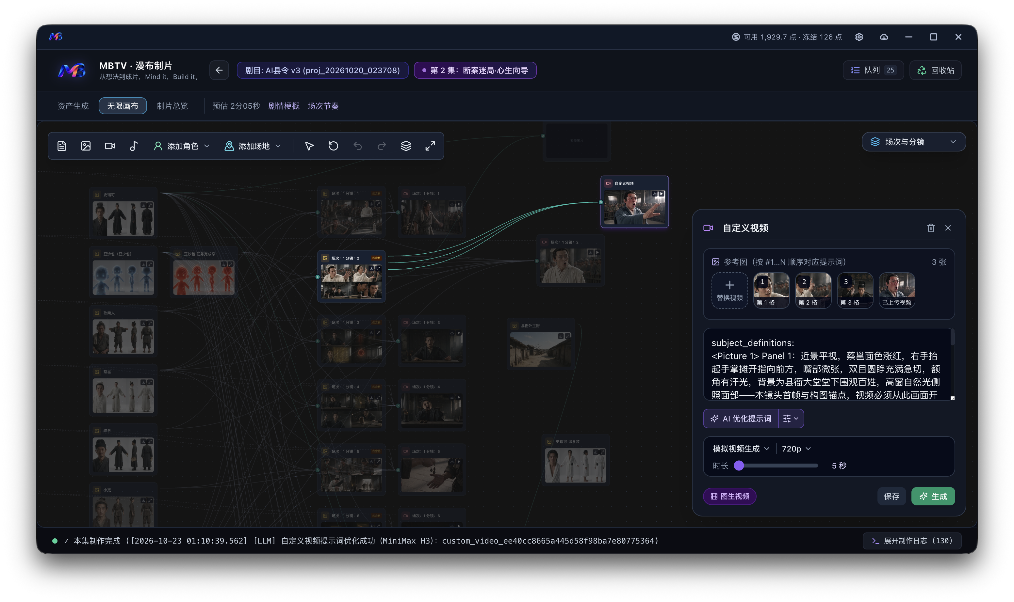The width and height of the screenshot is (1014, 602).
Task: Redo the last canvas action
Action: 382,146
